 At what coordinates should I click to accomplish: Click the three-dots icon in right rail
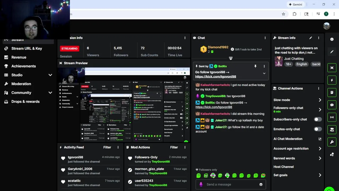[x=332, y=155]
